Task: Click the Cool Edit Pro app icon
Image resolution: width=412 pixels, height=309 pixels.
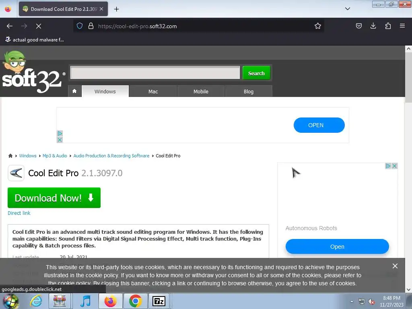Action: click(16, 173)
